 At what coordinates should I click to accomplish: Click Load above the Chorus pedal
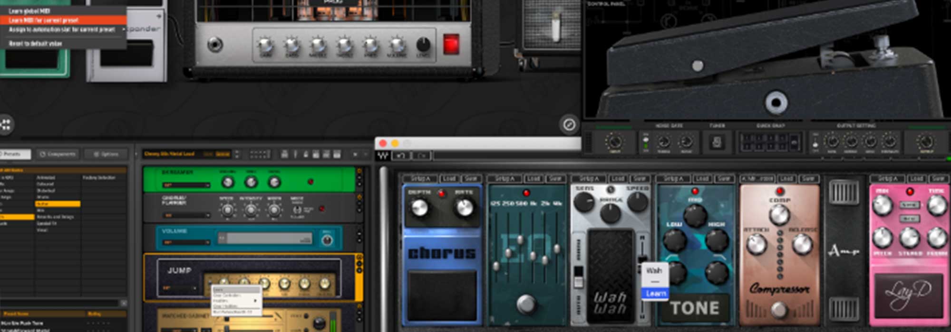click(449, 178)
